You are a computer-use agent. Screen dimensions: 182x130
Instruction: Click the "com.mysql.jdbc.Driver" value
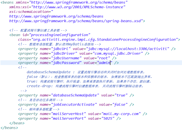click(x=118, y=53)
